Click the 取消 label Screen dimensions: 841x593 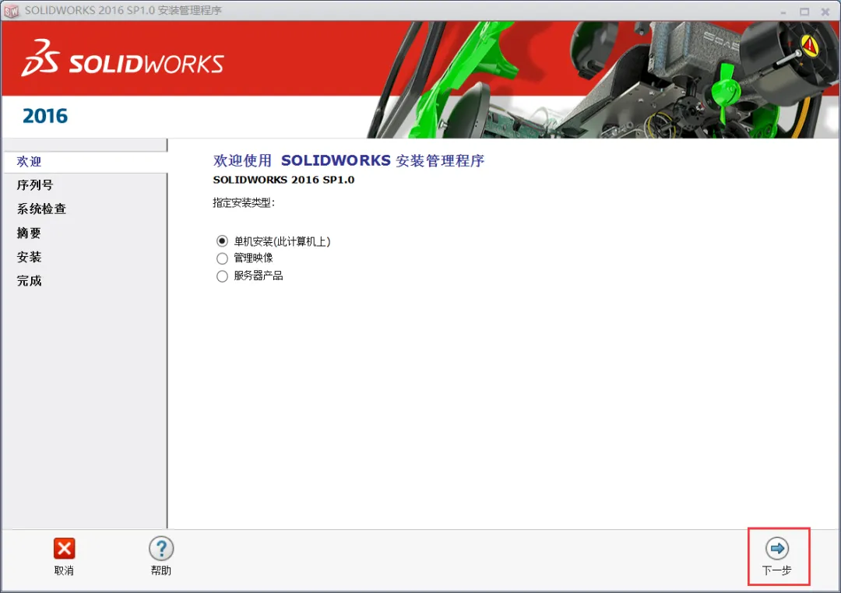pos(64,570)
